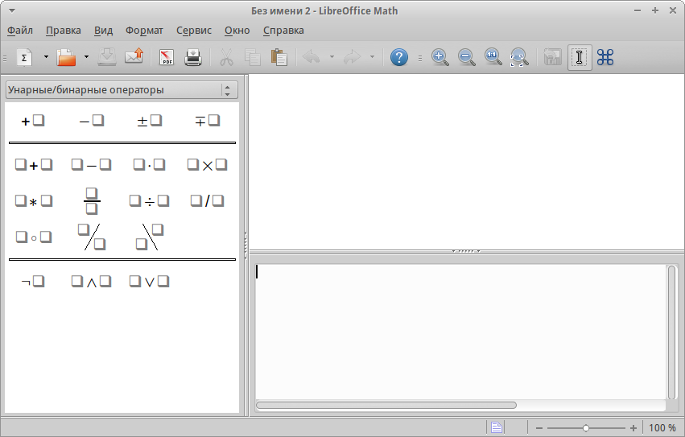Open the Сервис menu

click(193, 31)
